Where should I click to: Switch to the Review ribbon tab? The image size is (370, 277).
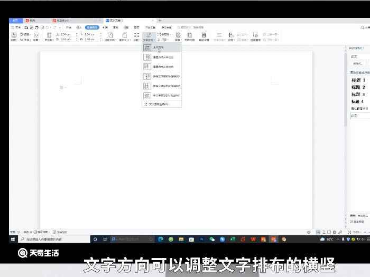[116, 27]
